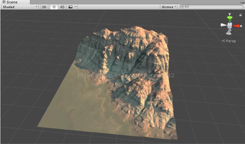Click the bottom gray cone on the orientation gizmo
This screenshot has width=245, height=144.
[x=229, y=32]
